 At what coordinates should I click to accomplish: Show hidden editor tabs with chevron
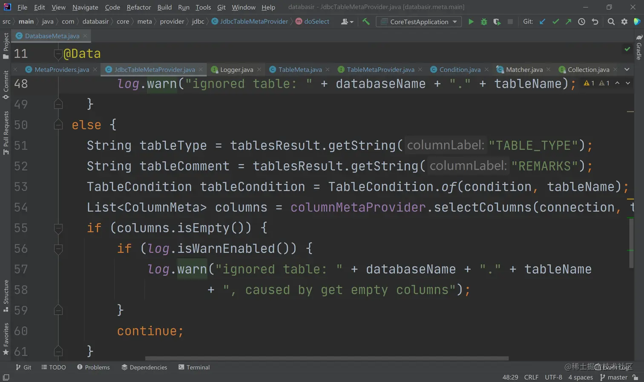[627, 69]
